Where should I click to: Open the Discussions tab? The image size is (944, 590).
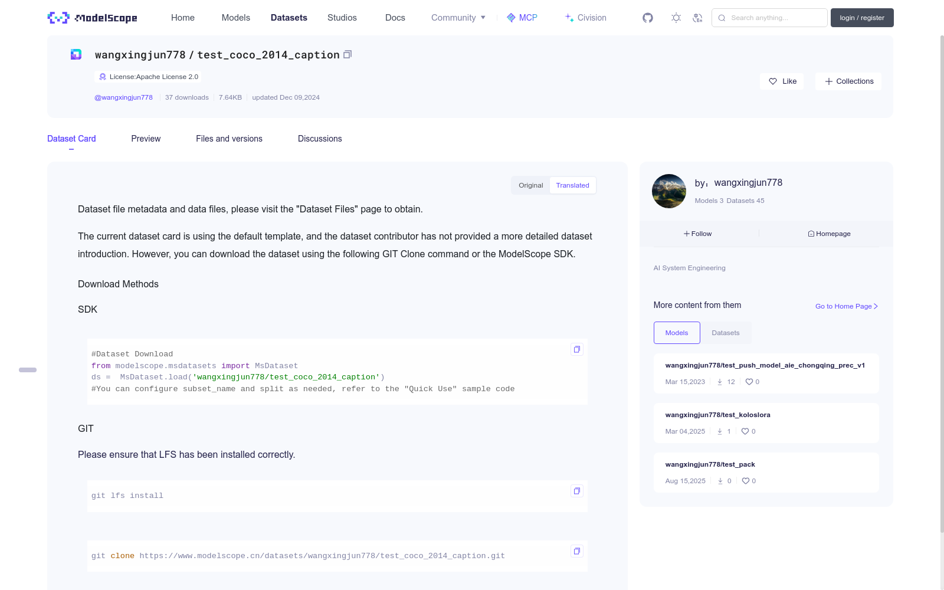(x=320, y=139)
